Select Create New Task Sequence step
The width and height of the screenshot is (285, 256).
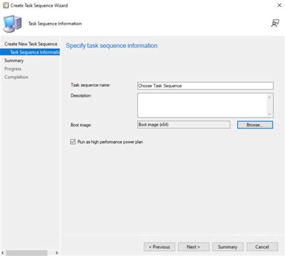[31, 44]
